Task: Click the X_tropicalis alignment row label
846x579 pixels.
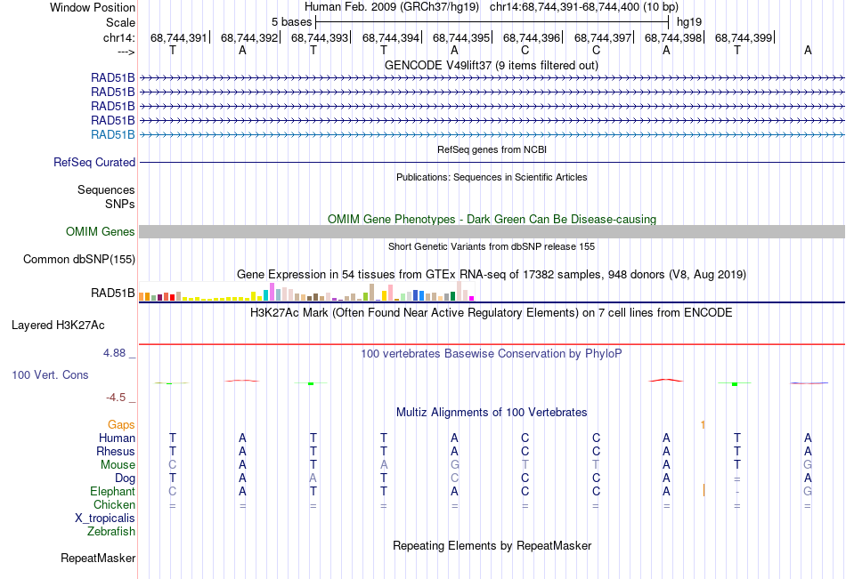Action: coord(105,519)
